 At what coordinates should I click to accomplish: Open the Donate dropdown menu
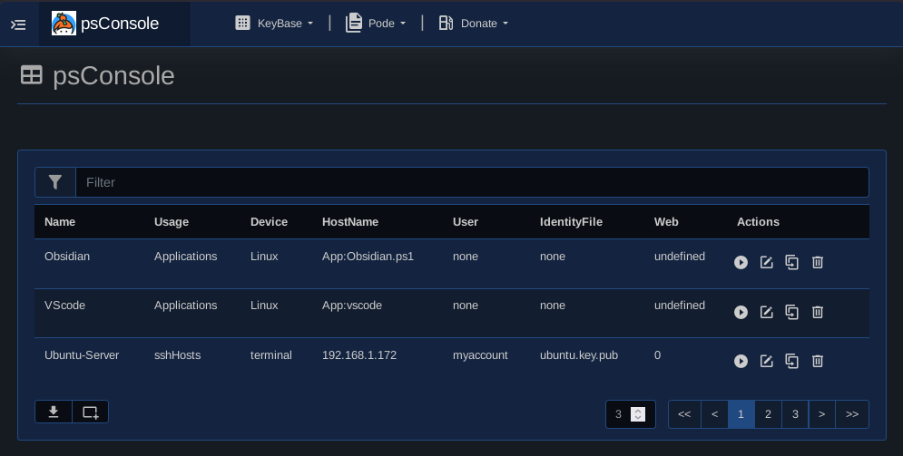pos(474,24)
